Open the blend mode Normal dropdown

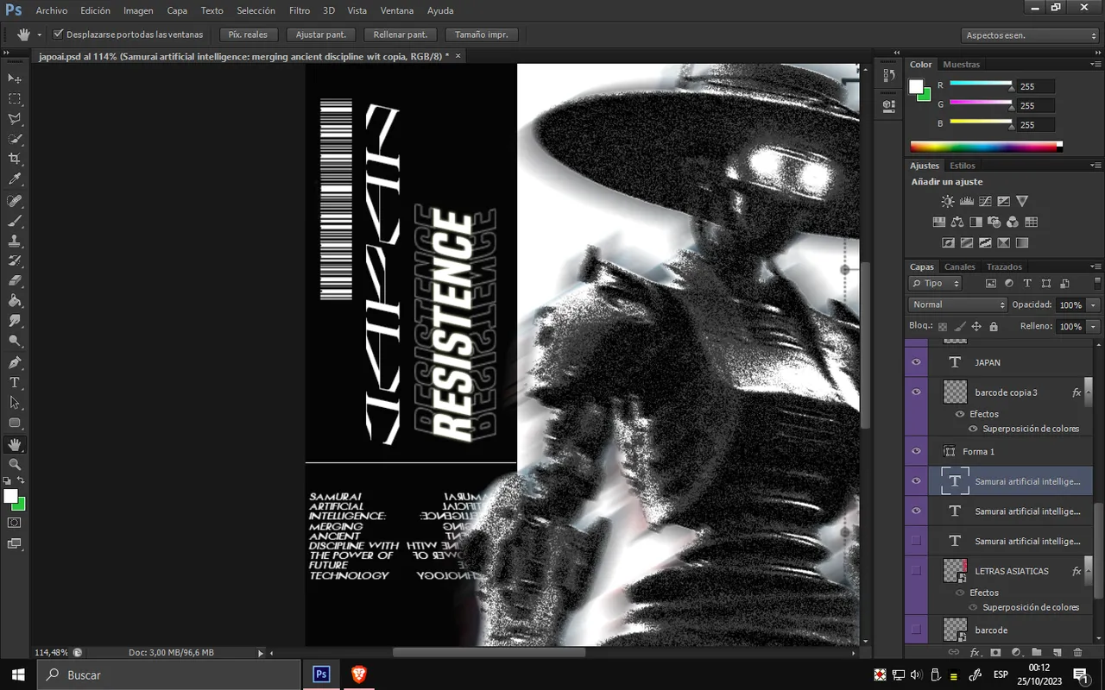957,304
